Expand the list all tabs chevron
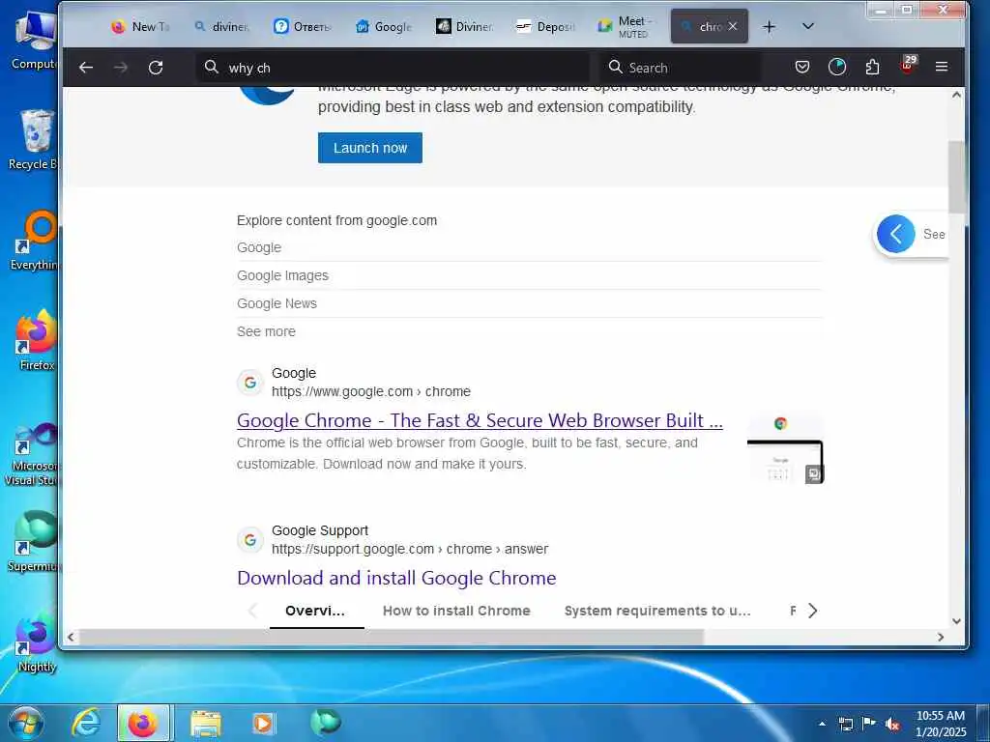Viewport: 990px width, 742px height. [x=807, y=26]
